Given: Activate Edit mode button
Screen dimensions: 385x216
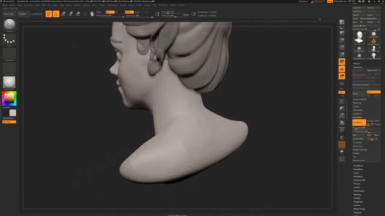Looking at the screenshot, I should (49, 14).
